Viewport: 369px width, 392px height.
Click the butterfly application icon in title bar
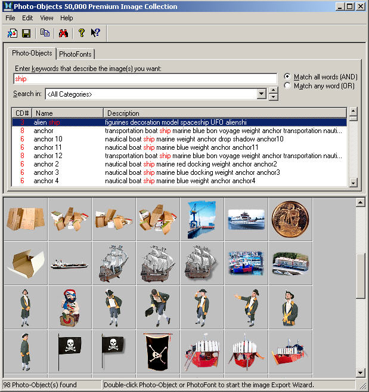(8, 6)
